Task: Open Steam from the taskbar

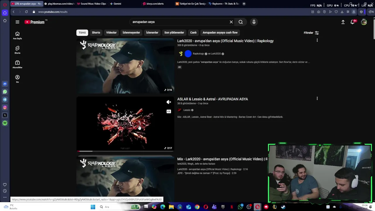Action: coord(283,207)
